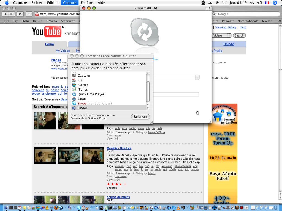Launch VLC from the Dock
Image resolution: width=282 pixels, height=211 pixels.
[178, 208]
